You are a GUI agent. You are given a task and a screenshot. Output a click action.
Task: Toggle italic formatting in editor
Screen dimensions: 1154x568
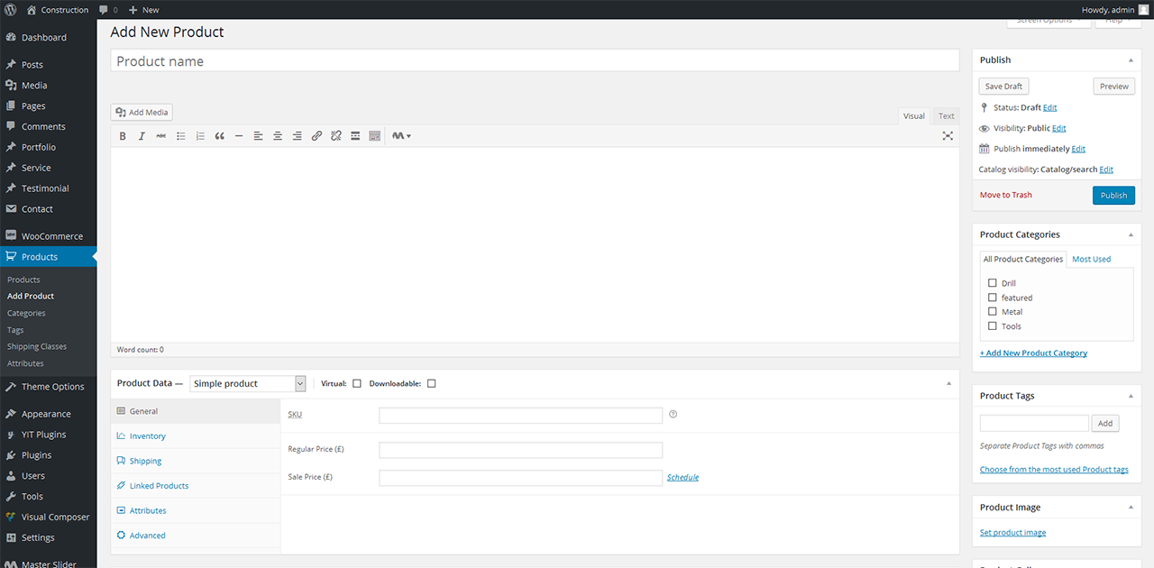[x=142, y=136]
